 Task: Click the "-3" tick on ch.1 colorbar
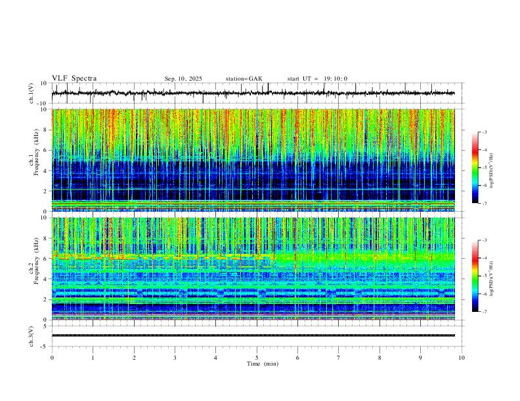pos(485,132)
